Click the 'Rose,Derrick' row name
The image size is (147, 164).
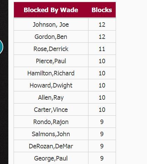pyautogui.click(x=51, y=49)
